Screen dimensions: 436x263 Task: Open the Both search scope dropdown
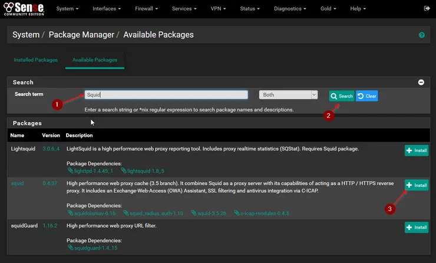[288, 95]
